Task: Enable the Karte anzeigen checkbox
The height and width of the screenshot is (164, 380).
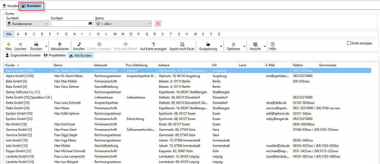Action: [349, 43]
